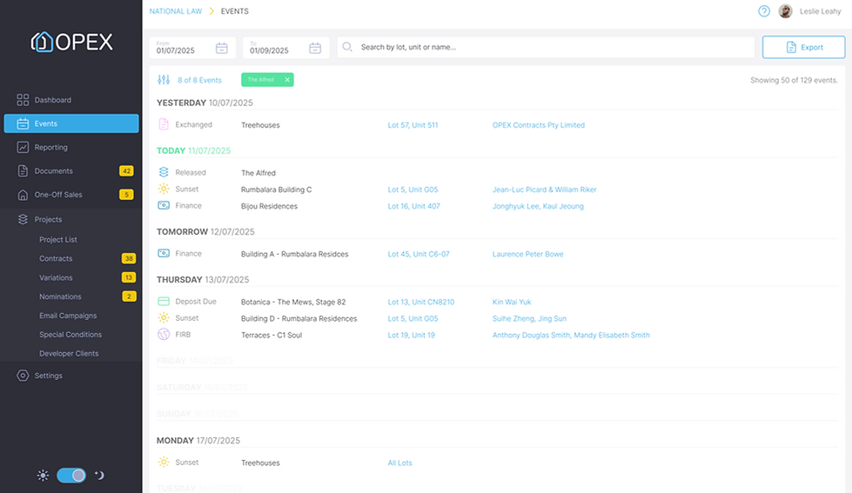Click the Deposit Due card icon
Screen dimensions: 852x493
pyautogui.click(x=164, y=302)
